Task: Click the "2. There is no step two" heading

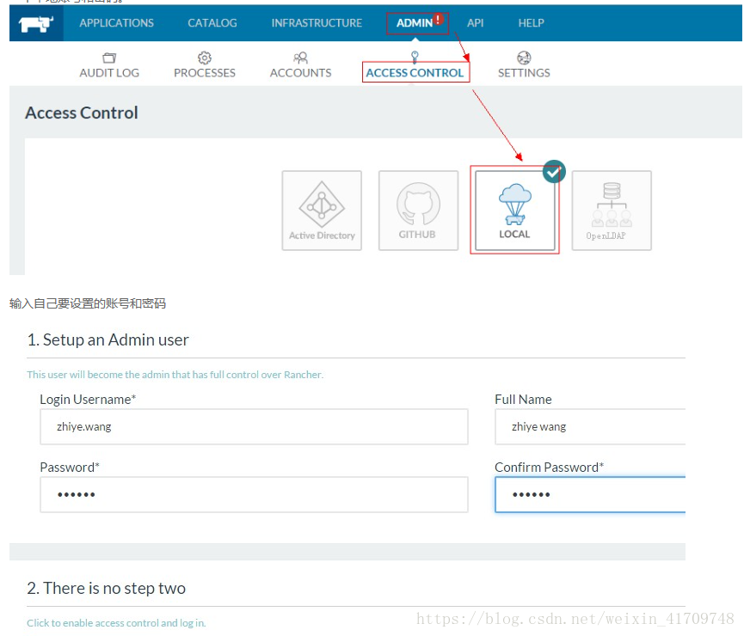Action: pos(107,588)
